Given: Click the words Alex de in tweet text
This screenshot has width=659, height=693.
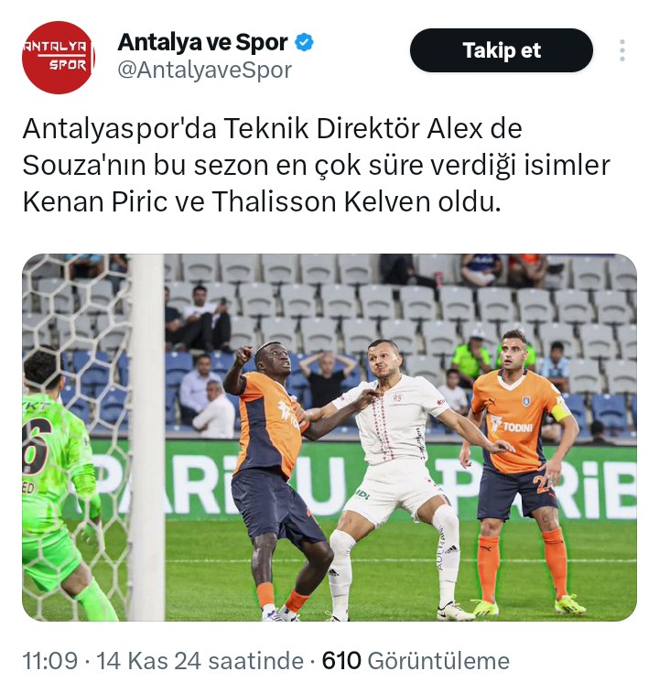Looking at the screenshot, I should coord(474,129).
